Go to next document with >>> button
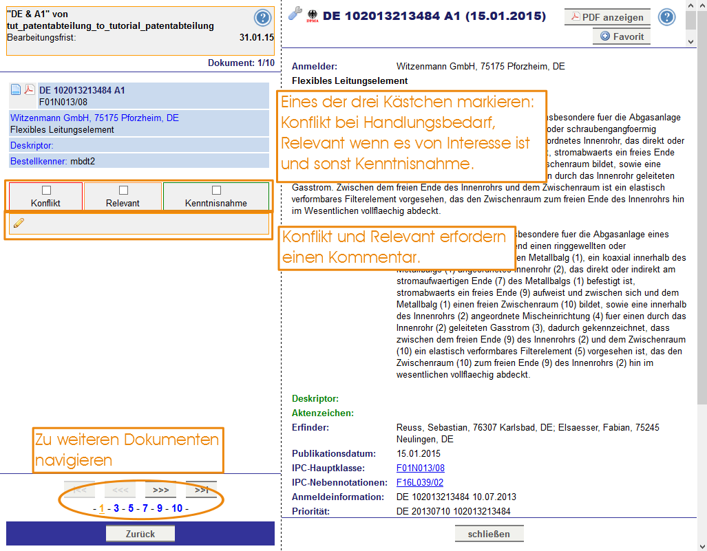The width and height of the screenshot is (707, 551). click(160, 490)
